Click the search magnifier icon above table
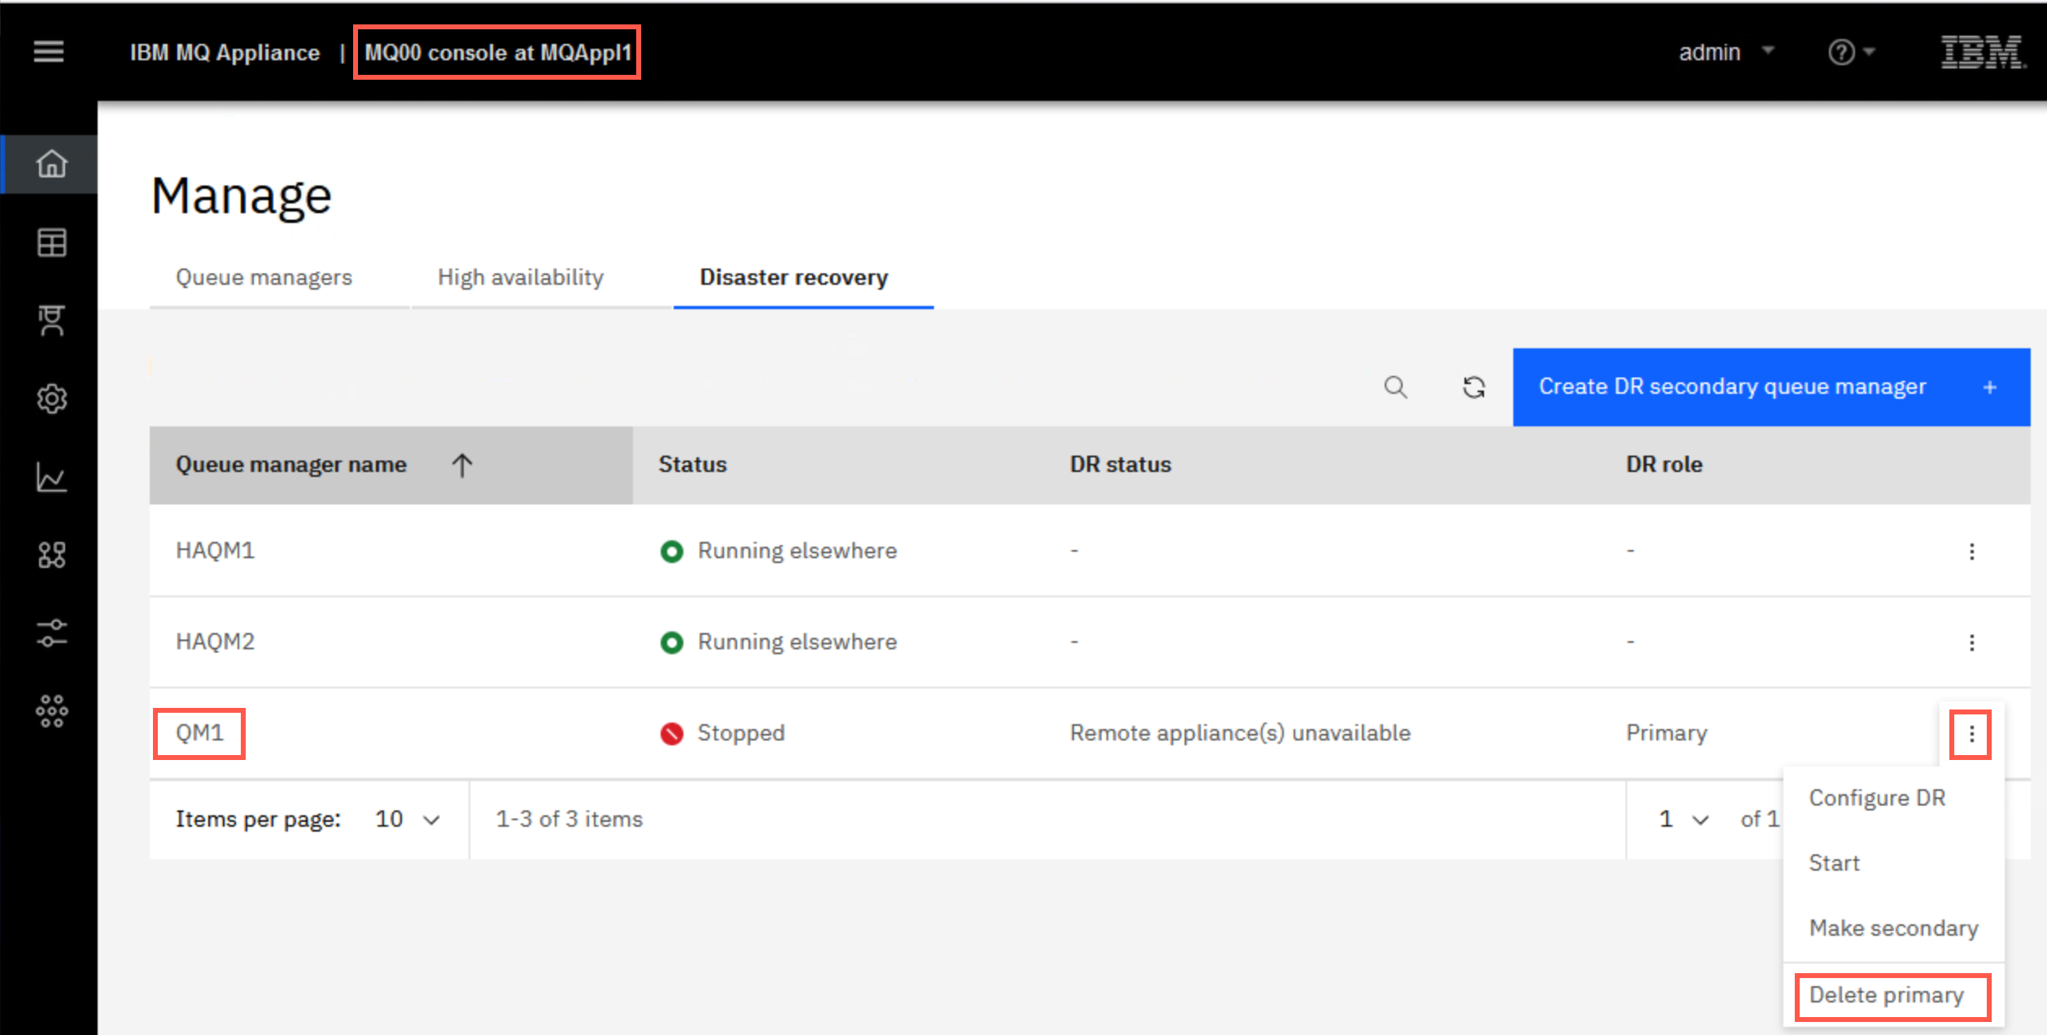 coord(1395,387)
